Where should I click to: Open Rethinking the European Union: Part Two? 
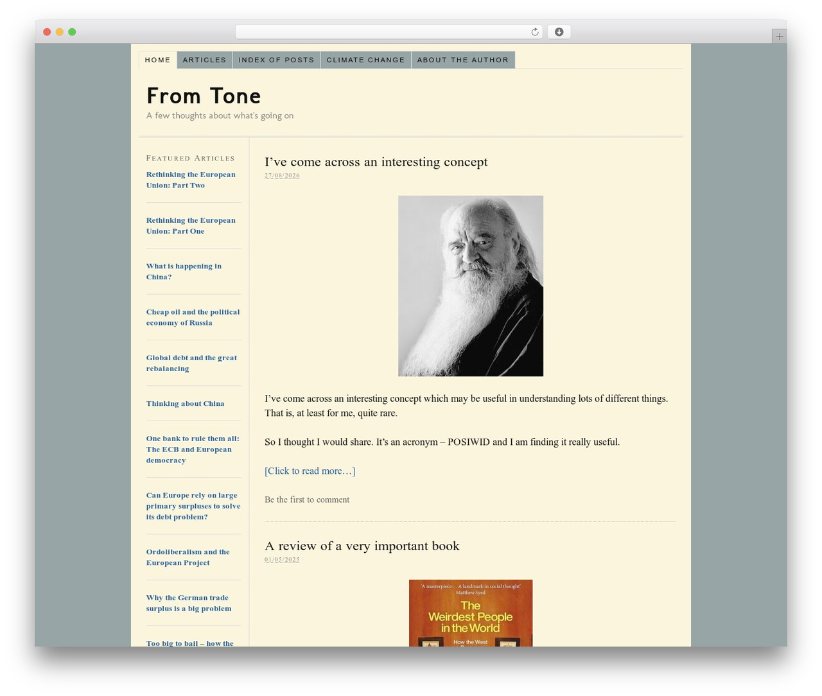click(191, 180)
